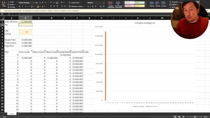Align text left in the cell
This screenshot has width=210, height=118.
[x=51, y=7]
